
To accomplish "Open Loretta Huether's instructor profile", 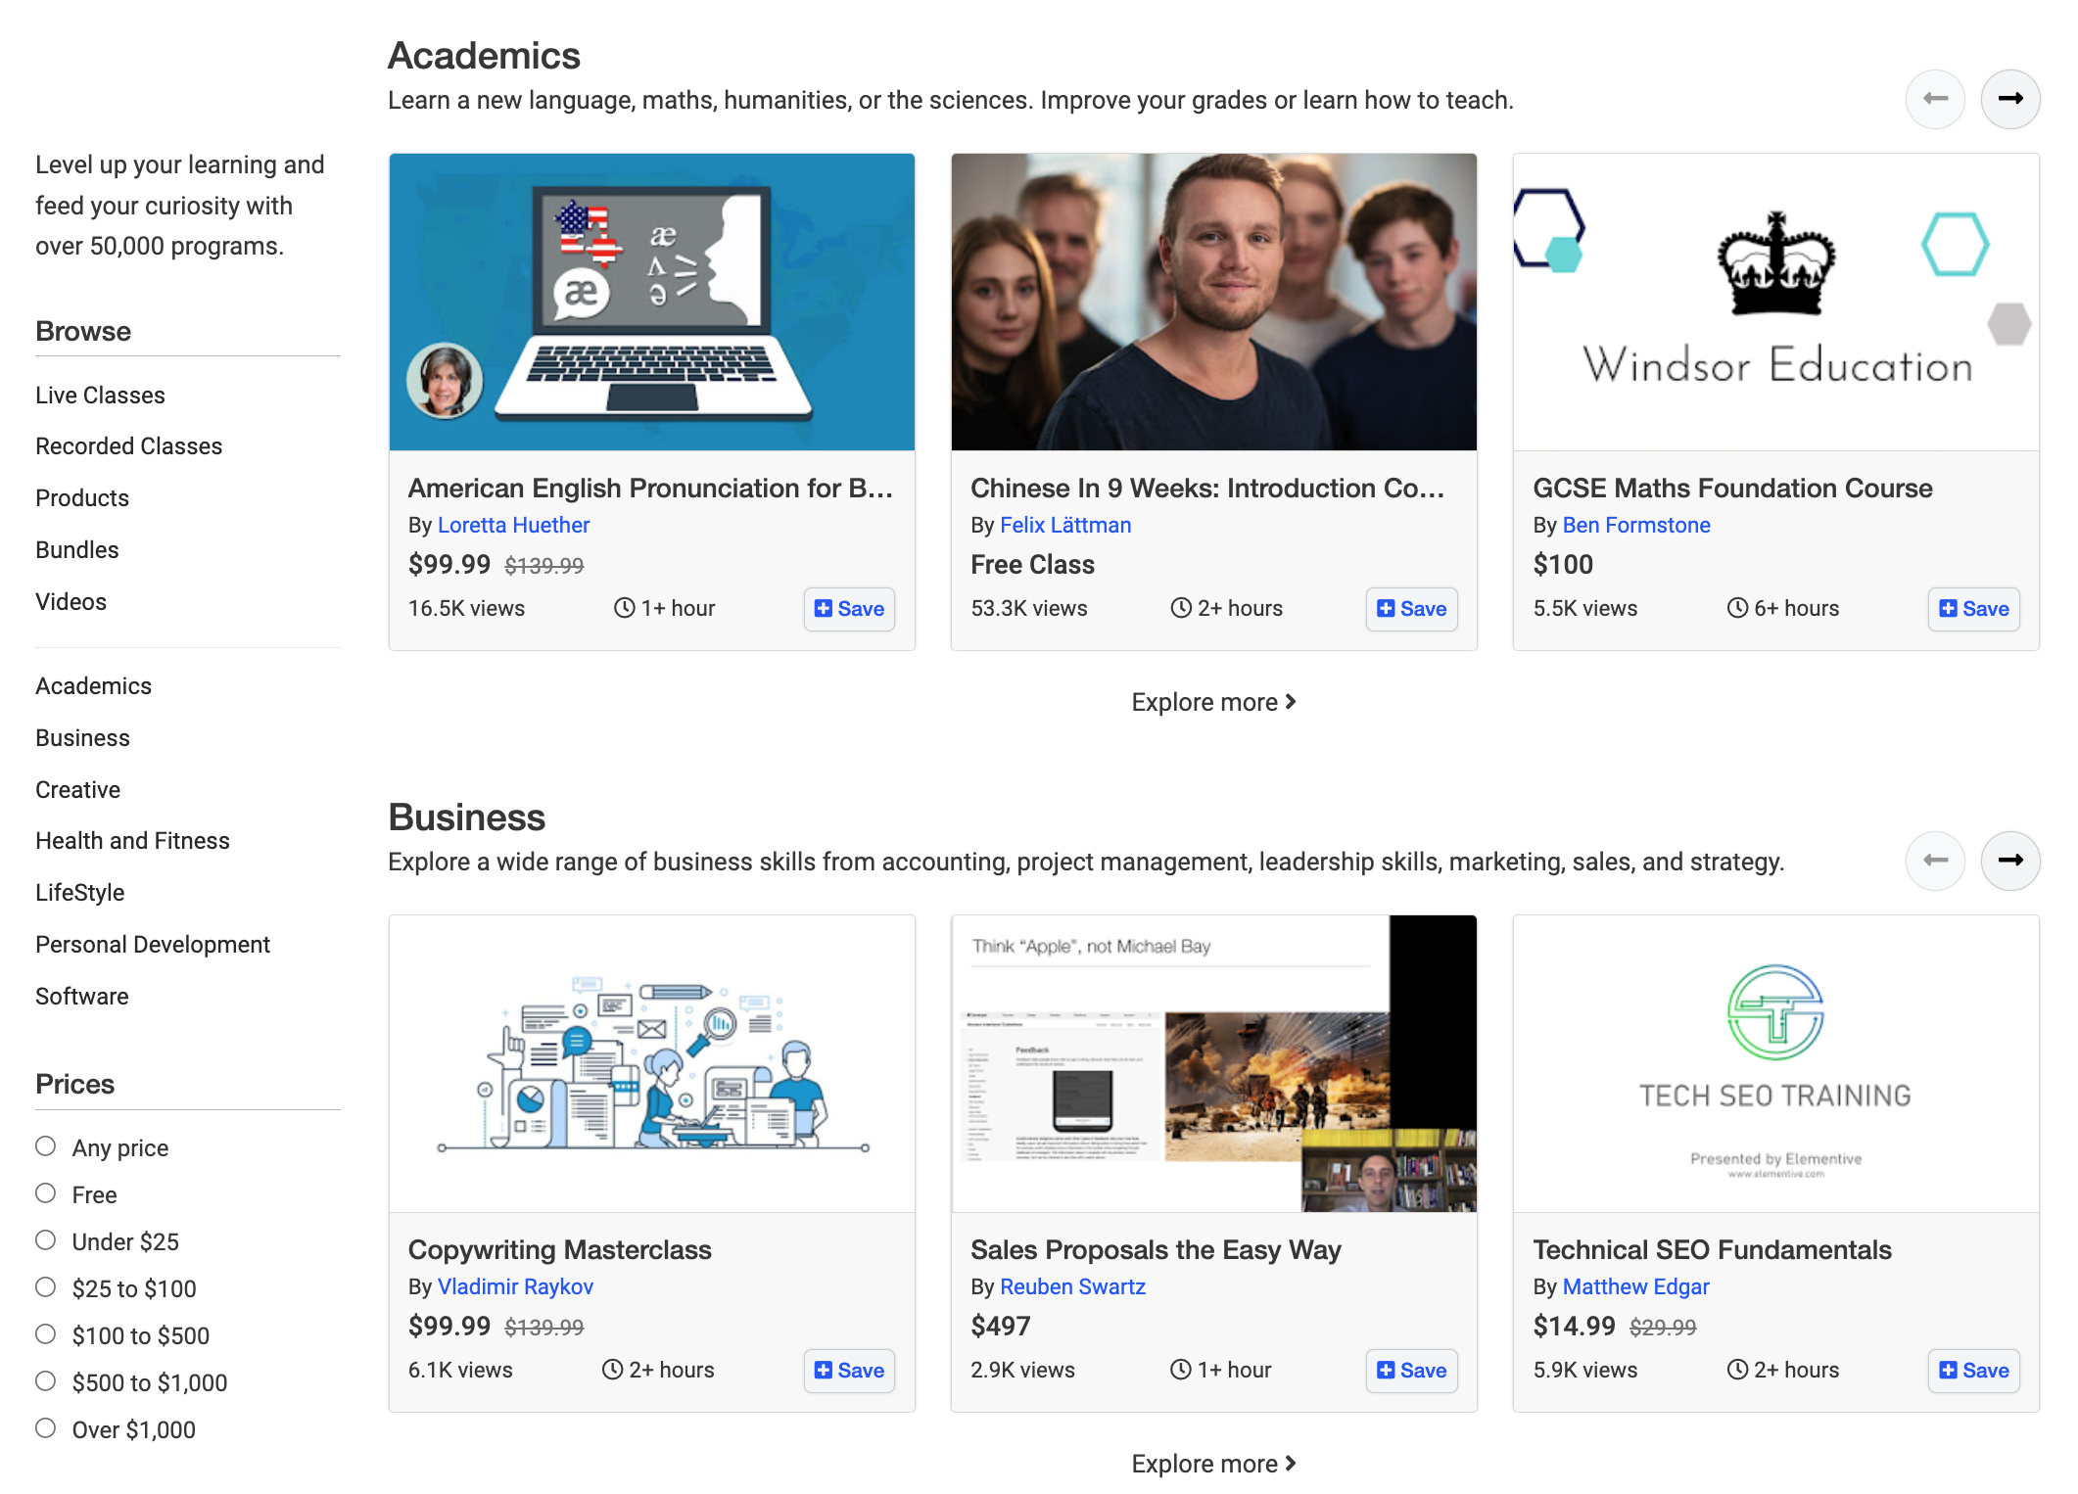I will click(514, 525).
